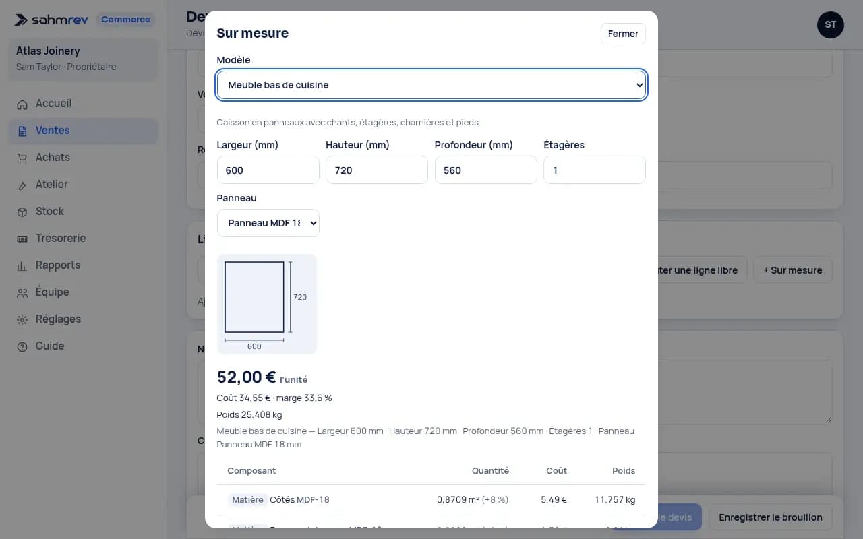Click the cabinet dimension preview drawing

click(267, 304)
